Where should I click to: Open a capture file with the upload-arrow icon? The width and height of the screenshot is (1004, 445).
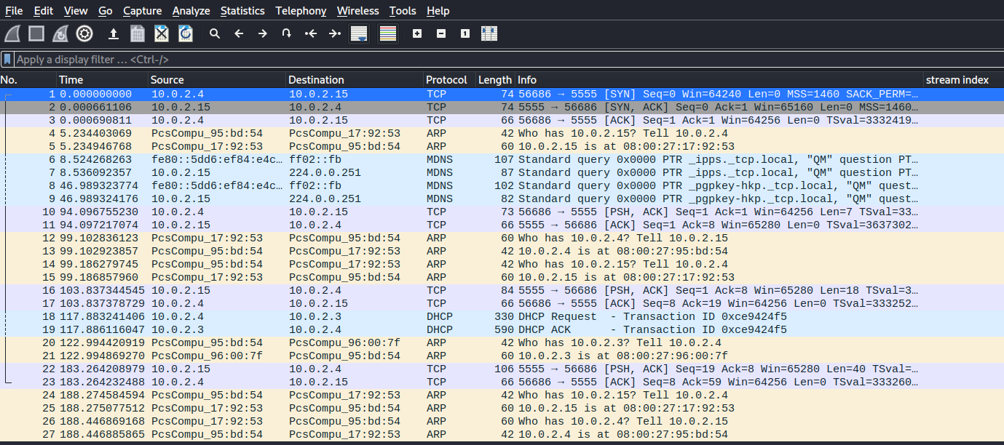(113, 33)
